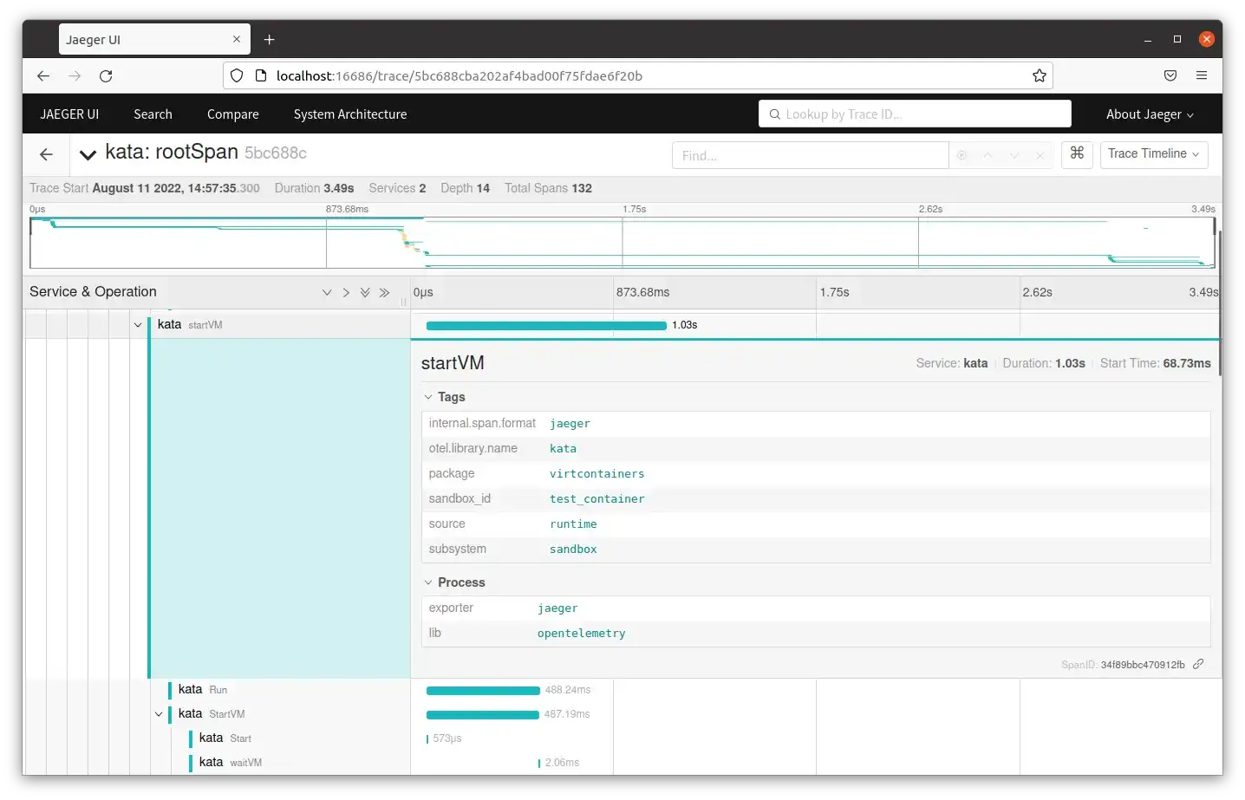Collapse the kata StartVM child spans
The image size is (1245, 800).
coord(159,714)
